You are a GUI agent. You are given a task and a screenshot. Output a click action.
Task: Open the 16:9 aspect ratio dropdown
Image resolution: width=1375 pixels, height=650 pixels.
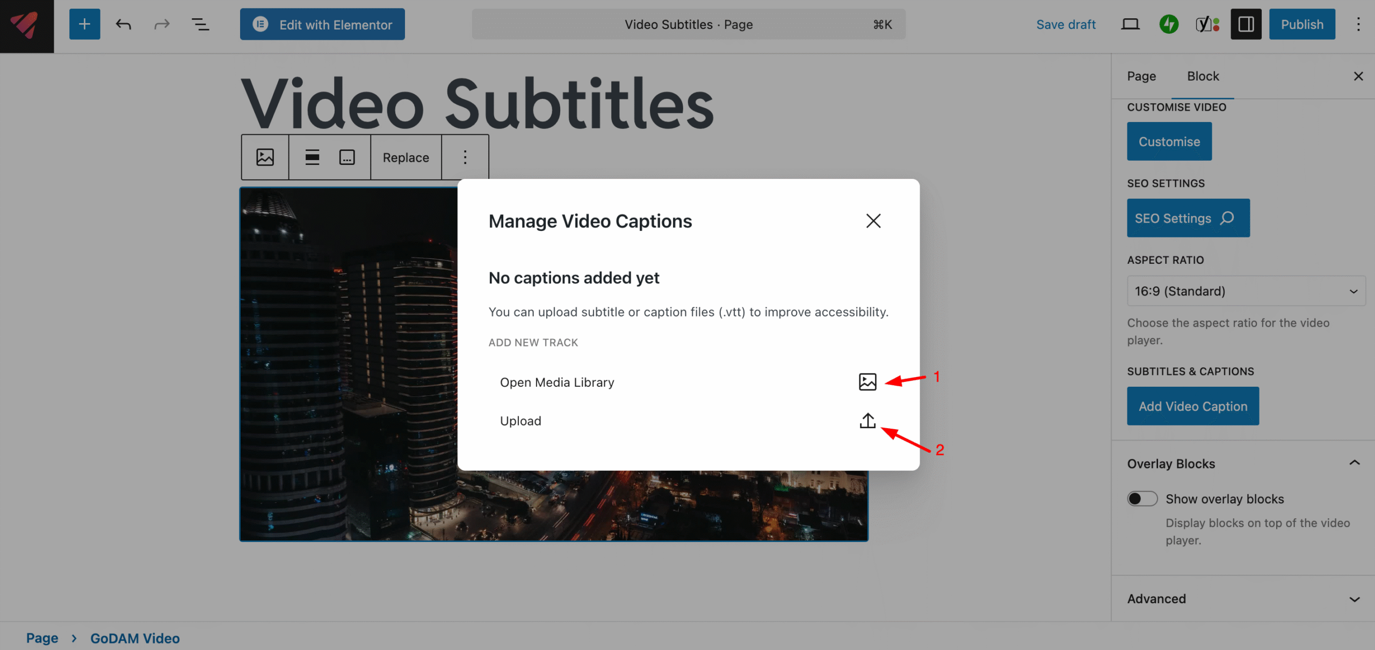pos(1246,291)
